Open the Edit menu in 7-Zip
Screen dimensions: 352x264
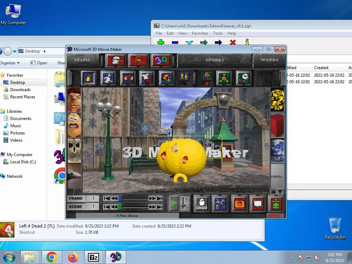[x=170, y=33]
